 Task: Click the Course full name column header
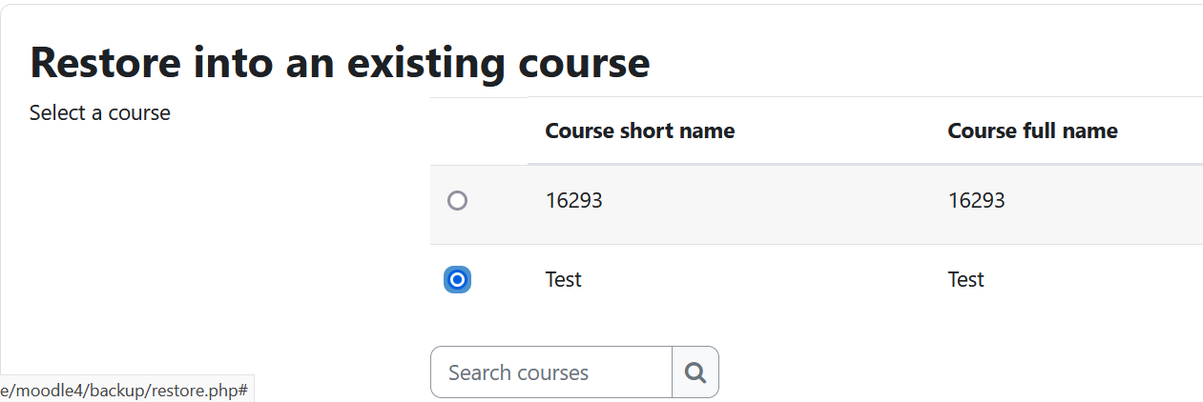point(1033,131)
